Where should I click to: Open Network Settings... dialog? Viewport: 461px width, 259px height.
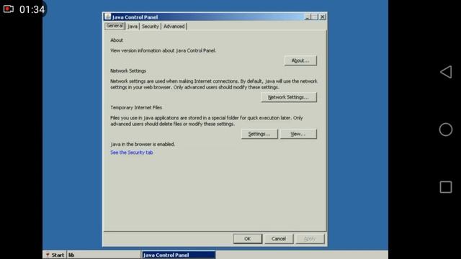point(289,97)
